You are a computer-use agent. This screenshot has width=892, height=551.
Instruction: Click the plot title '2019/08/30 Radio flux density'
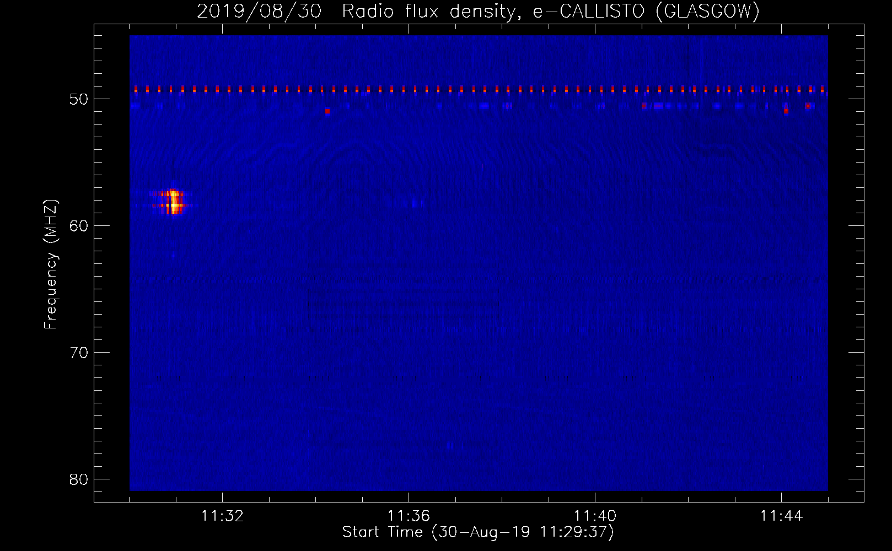tap(356, 11)
